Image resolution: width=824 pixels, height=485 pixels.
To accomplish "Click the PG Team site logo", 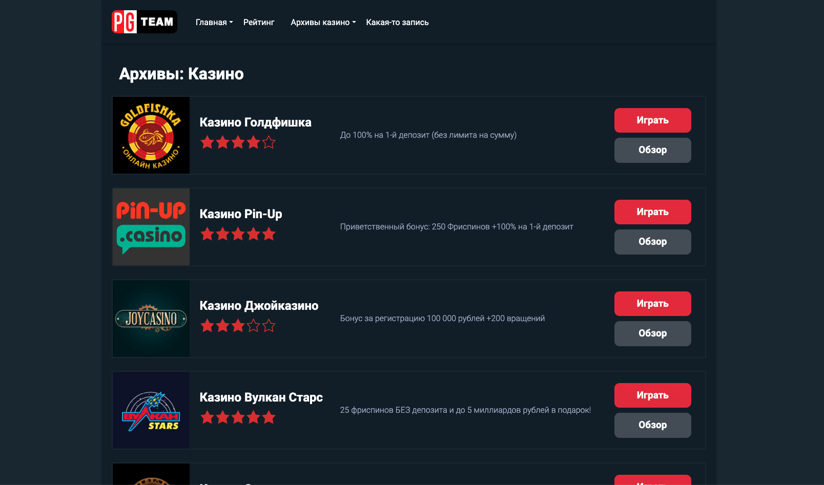I will 144,22.
